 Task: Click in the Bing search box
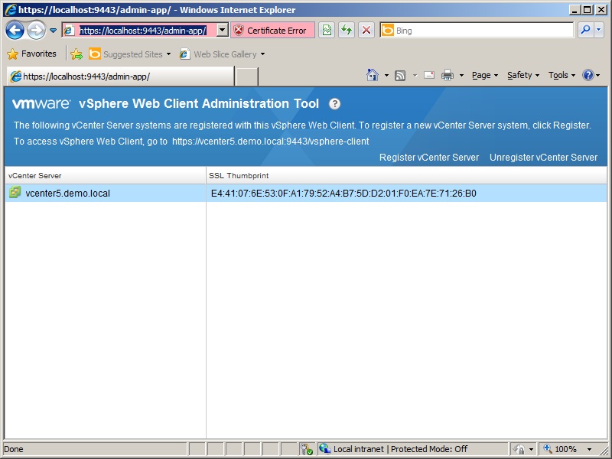click(482, 31)
